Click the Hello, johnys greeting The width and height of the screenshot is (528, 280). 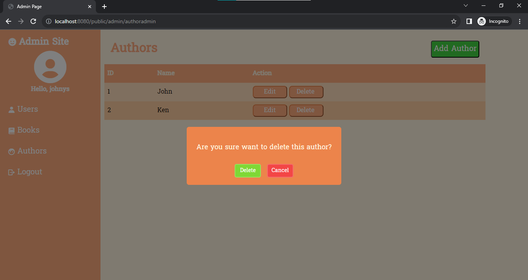[50, 89]
